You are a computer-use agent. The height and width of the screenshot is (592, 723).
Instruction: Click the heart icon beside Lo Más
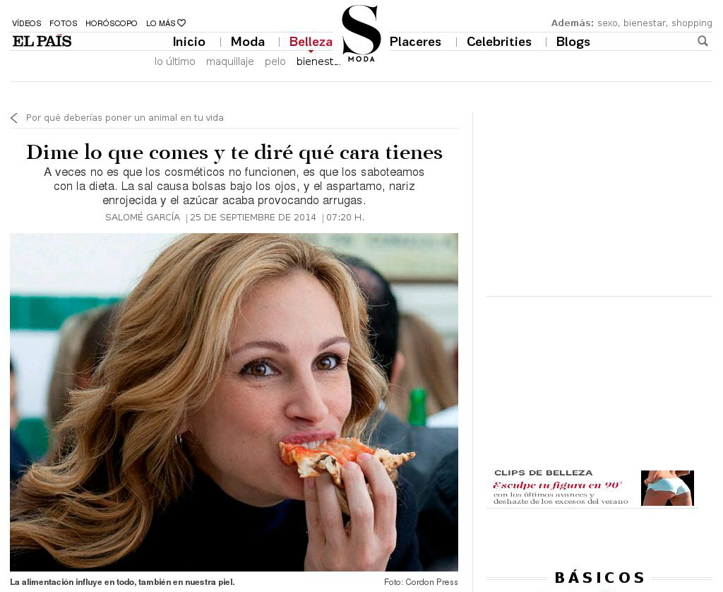click(181, 23)
